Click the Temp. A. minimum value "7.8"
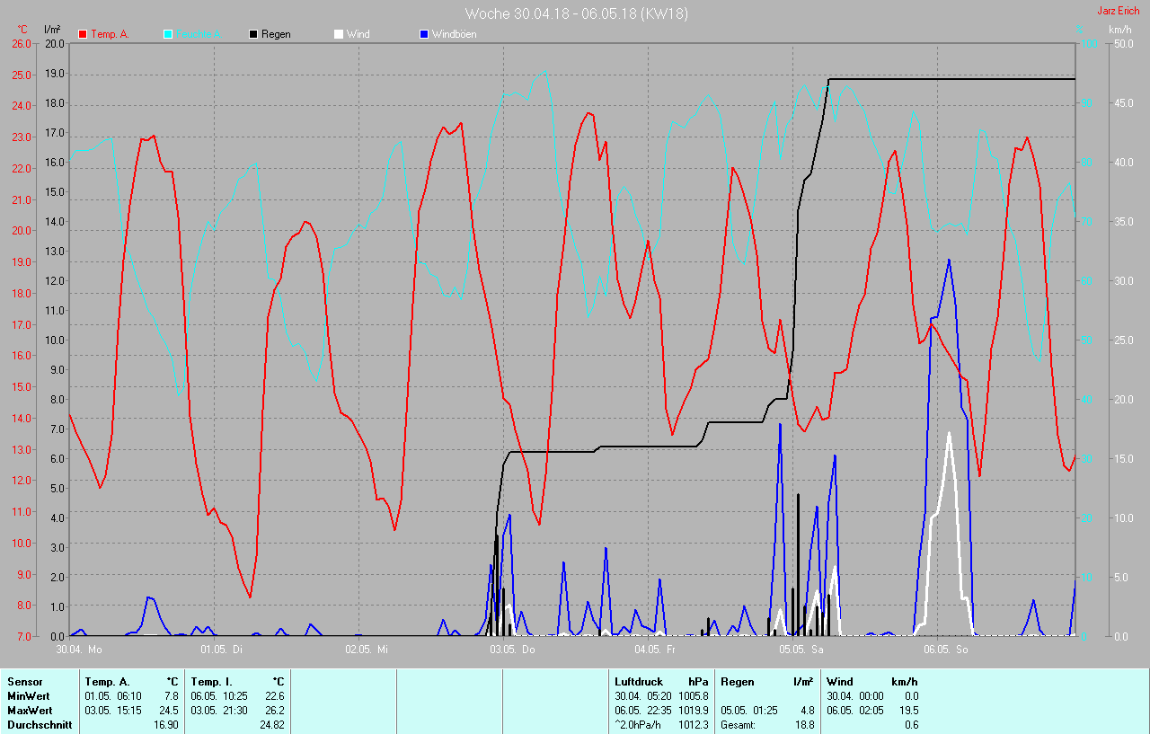 (x=171, y=696)
